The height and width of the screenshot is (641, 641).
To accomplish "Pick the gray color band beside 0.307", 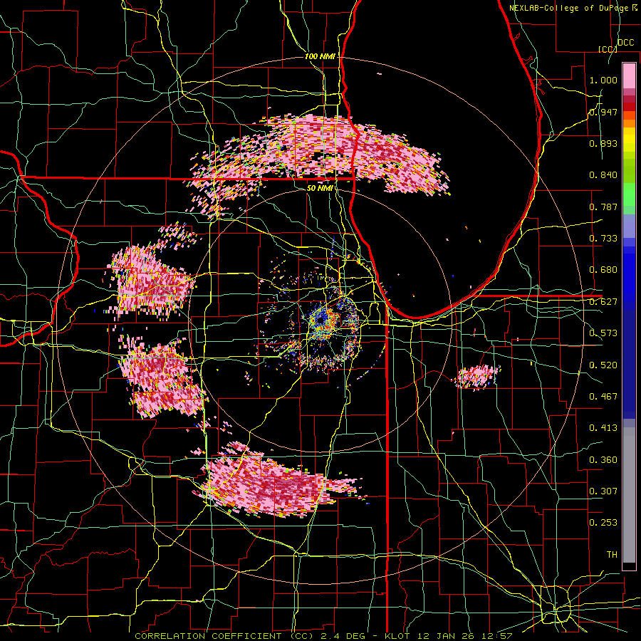I will [x=629, y=495].
